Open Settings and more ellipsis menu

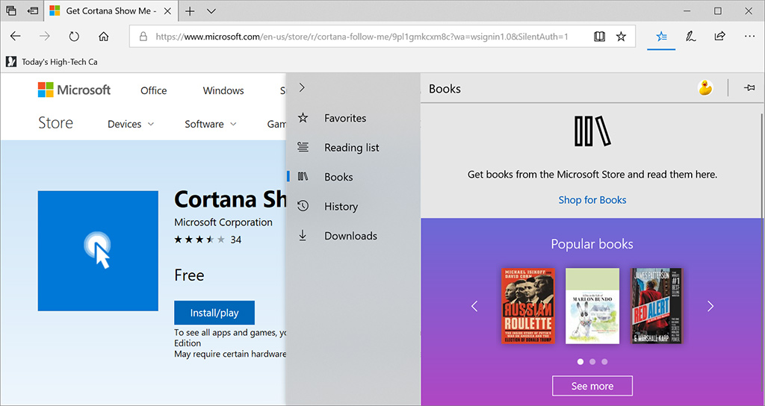[749, 37]
